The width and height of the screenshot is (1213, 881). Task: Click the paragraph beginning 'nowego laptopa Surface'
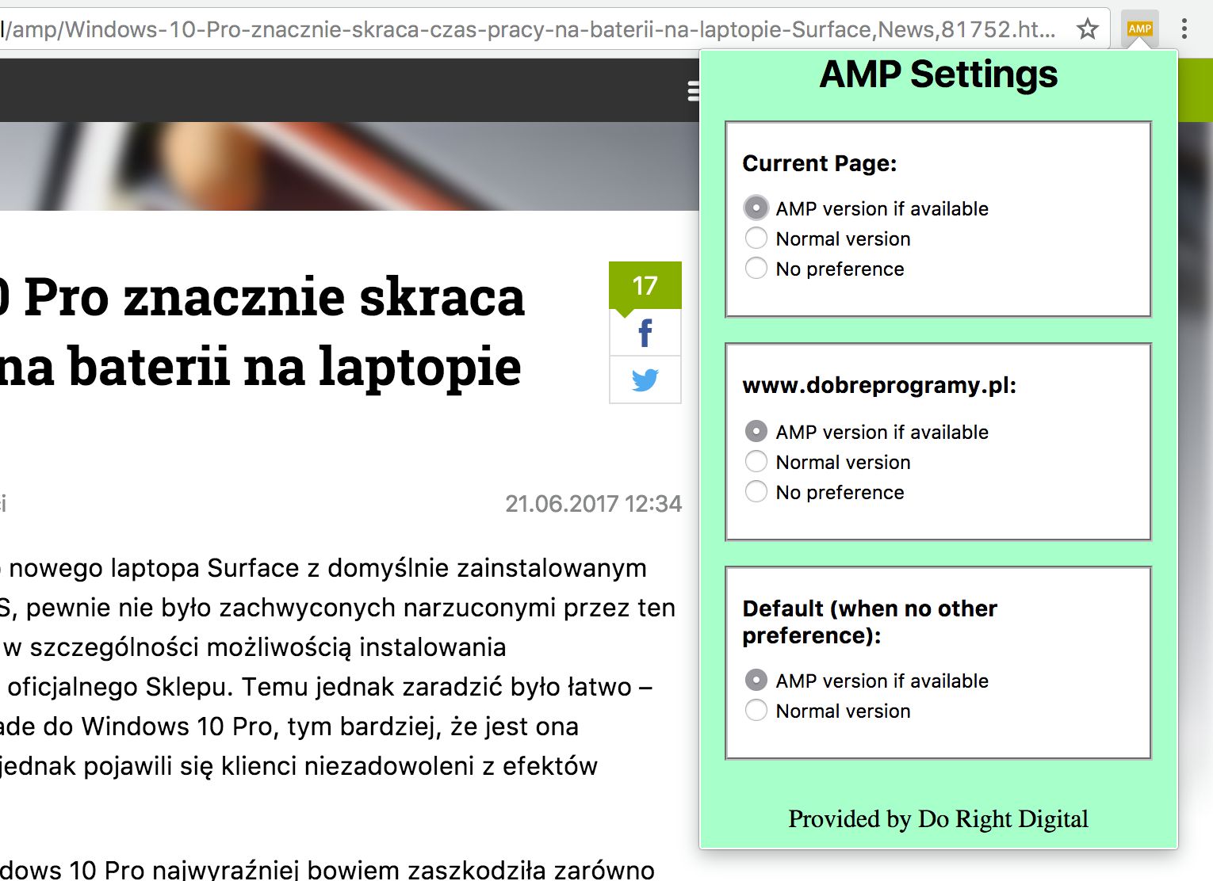(338, 667)
